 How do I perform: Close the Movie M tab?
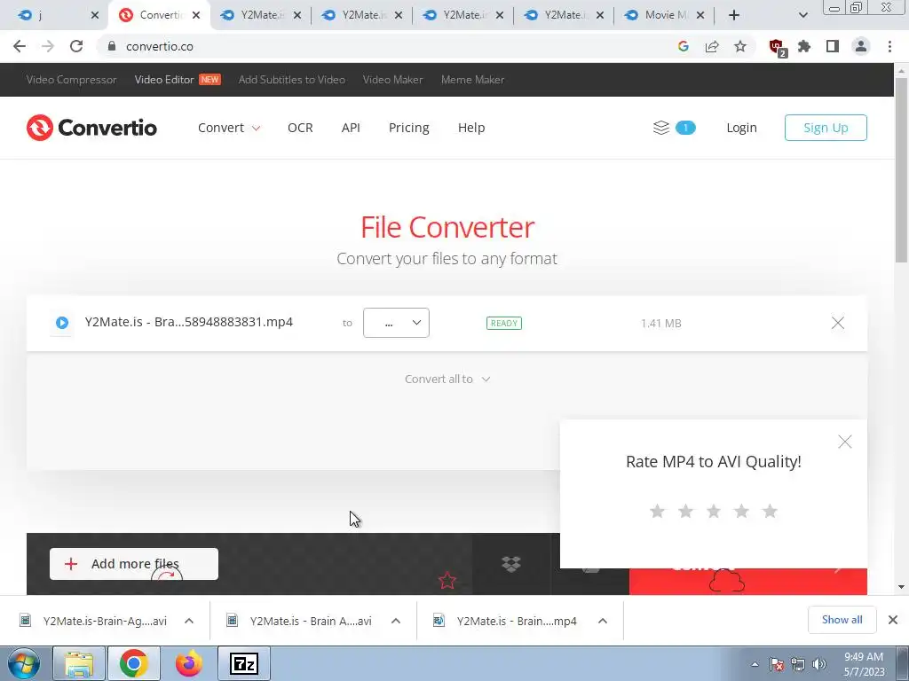700,15
